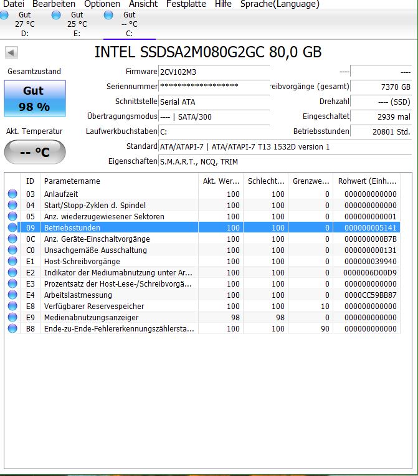Click the Drehzahl value ---- (SSD)

coord(381,102)
